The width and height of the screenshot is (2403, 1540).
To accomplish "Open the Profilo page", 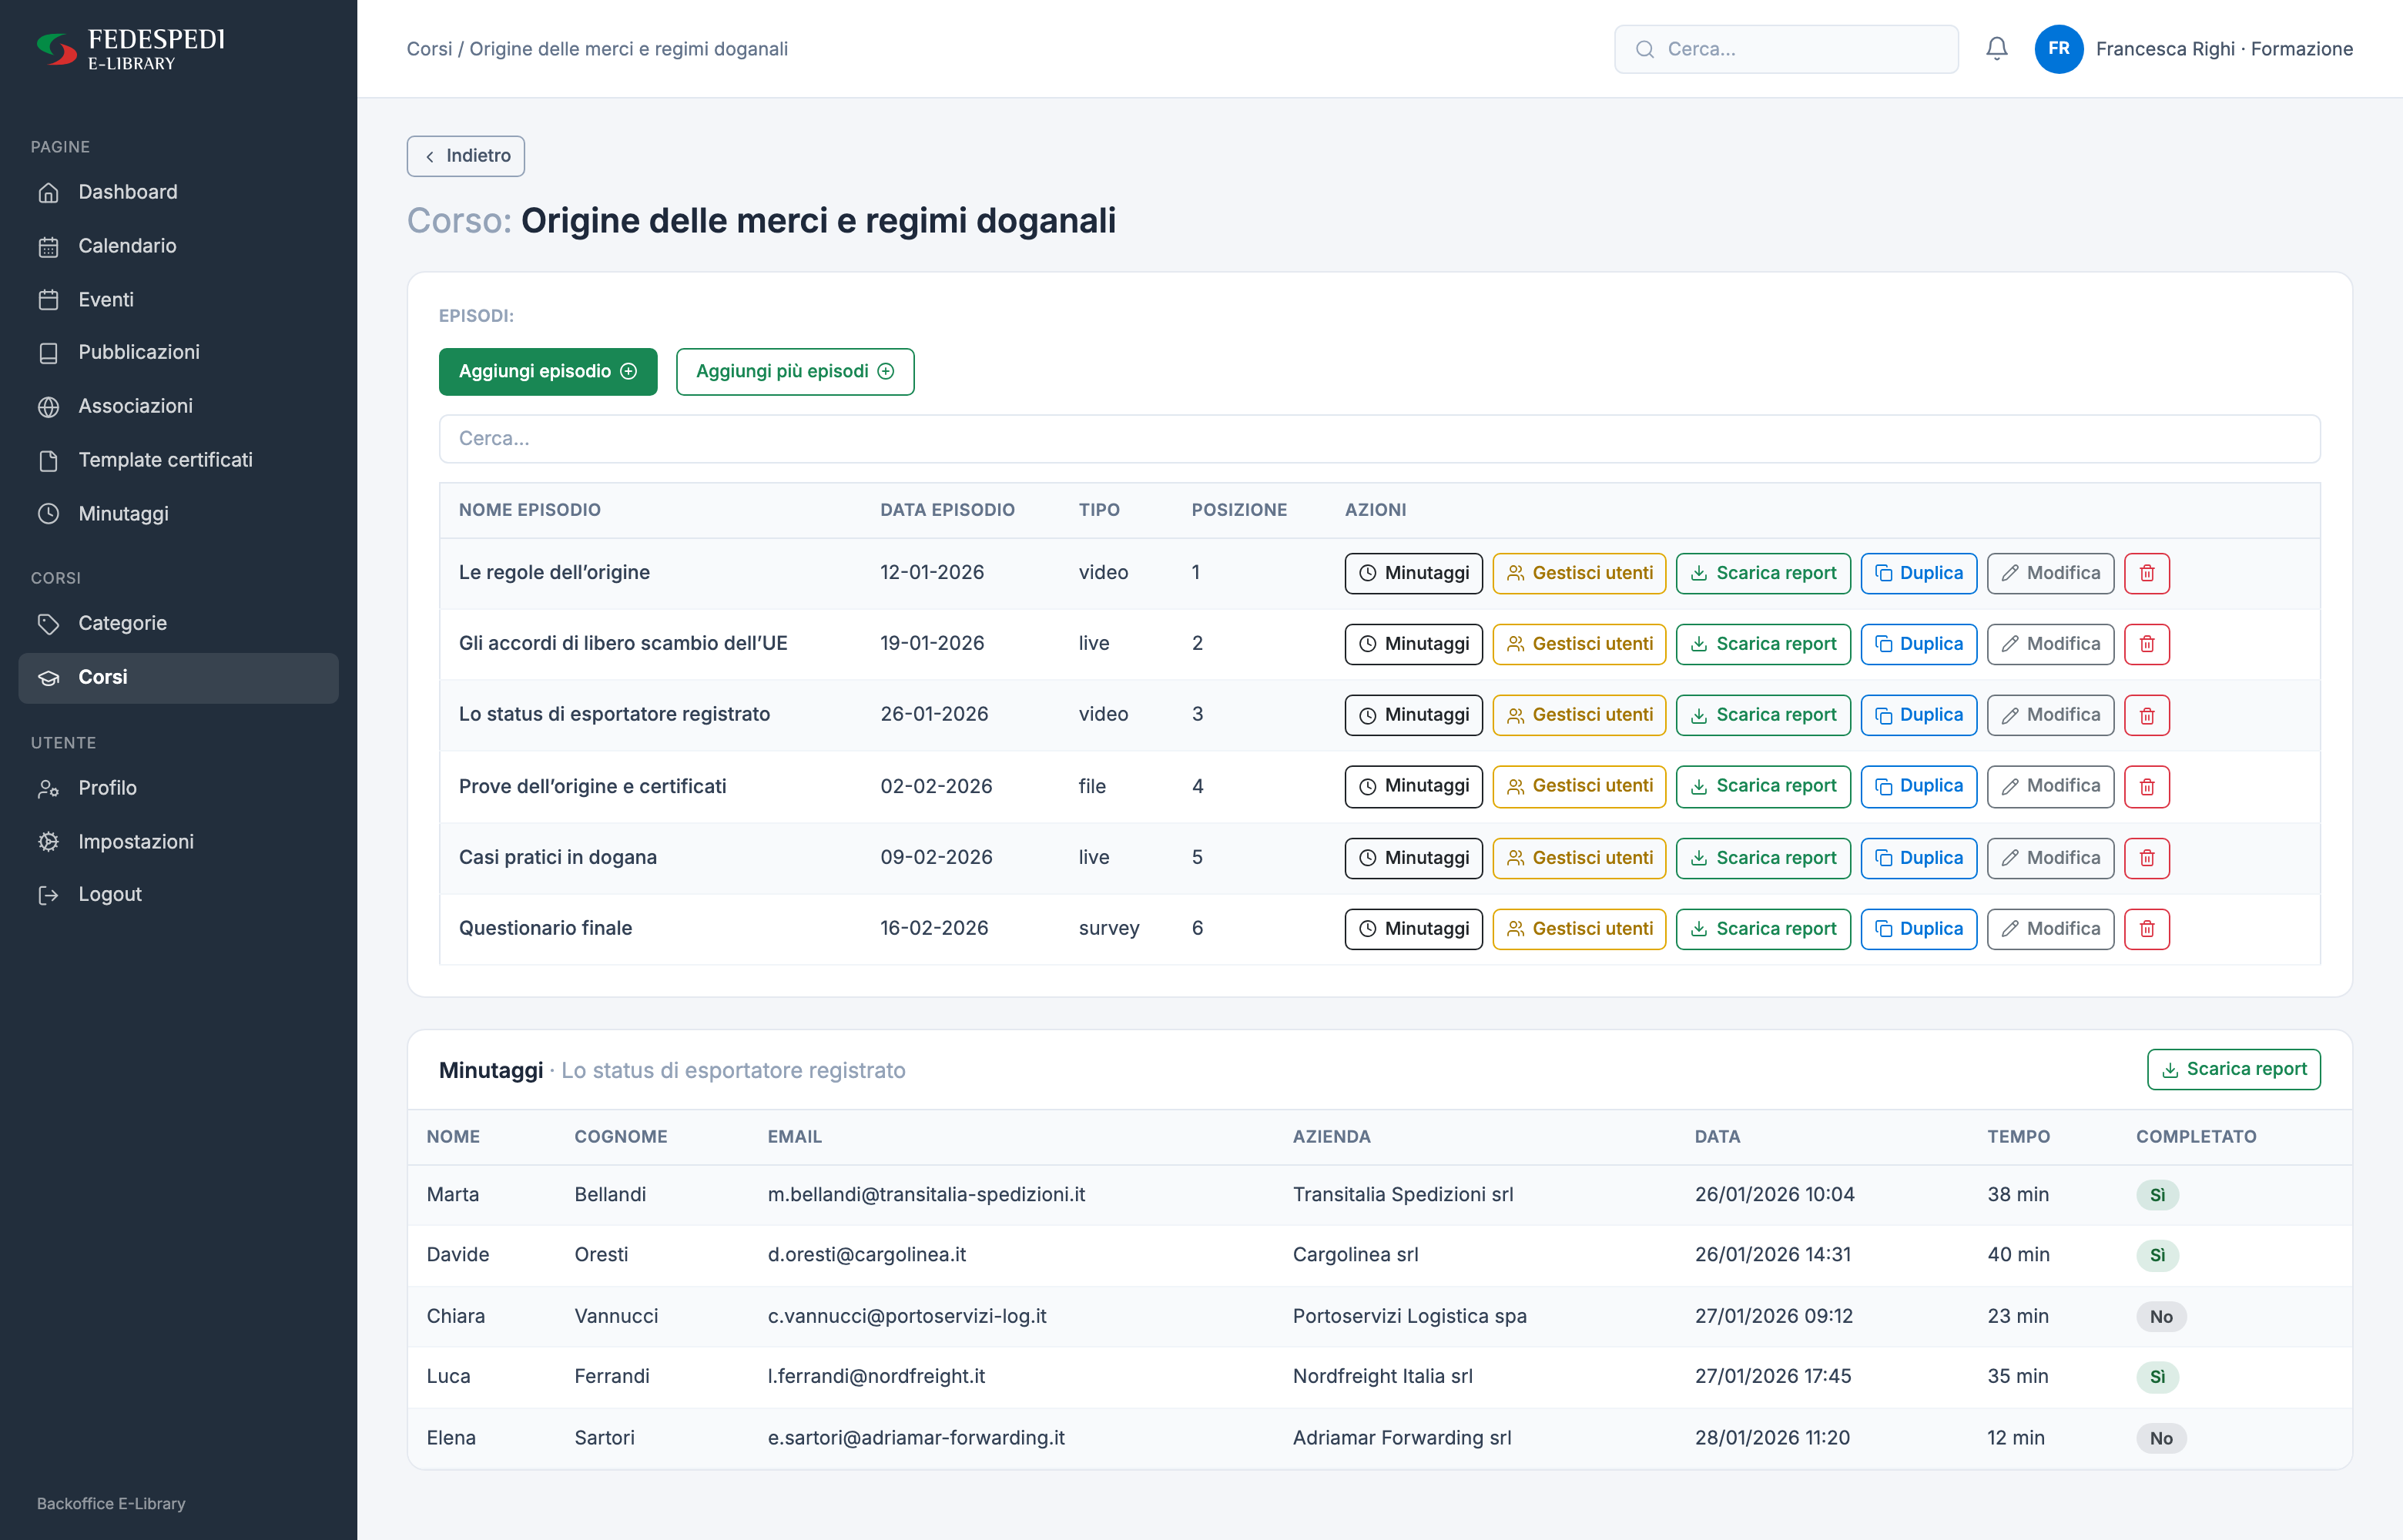I will [x=178, y=788].
